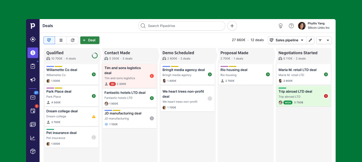Open the Help question mark icon
Image resolution: width=362 pixels, height=162 pixels.
click(291, 26)
